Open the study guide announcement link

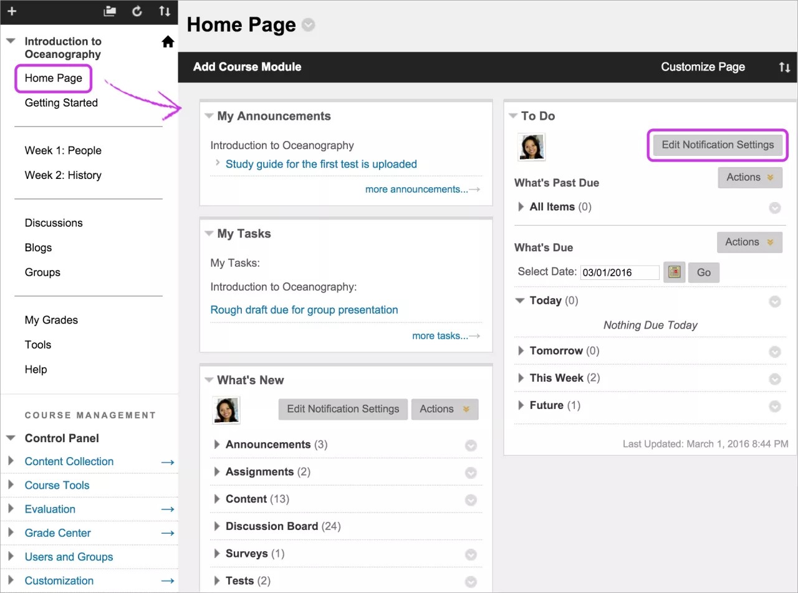321,164
